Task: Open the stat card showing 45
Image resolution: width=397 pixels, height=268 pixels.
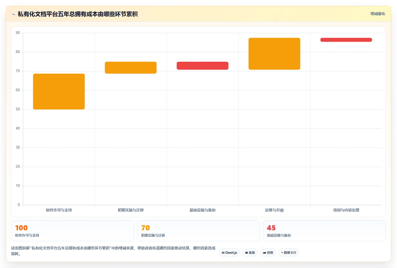Action: 324,231
